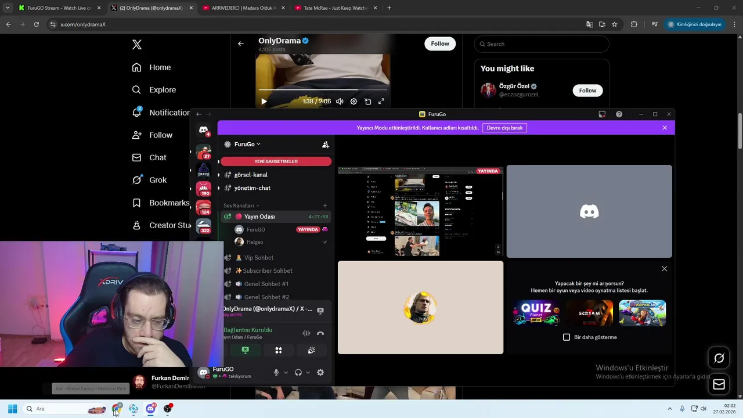Stop streaming the OnlyDrama screen share

coord(320,311)
